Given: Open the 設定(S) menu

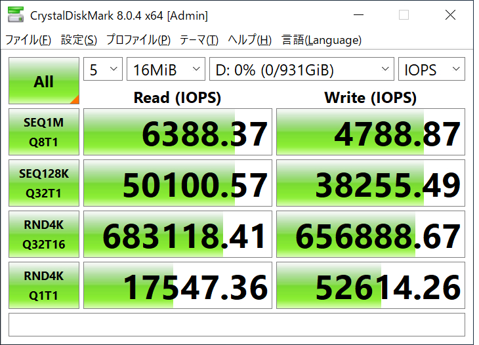Looking at the screenshot, I should coord(79,40).
